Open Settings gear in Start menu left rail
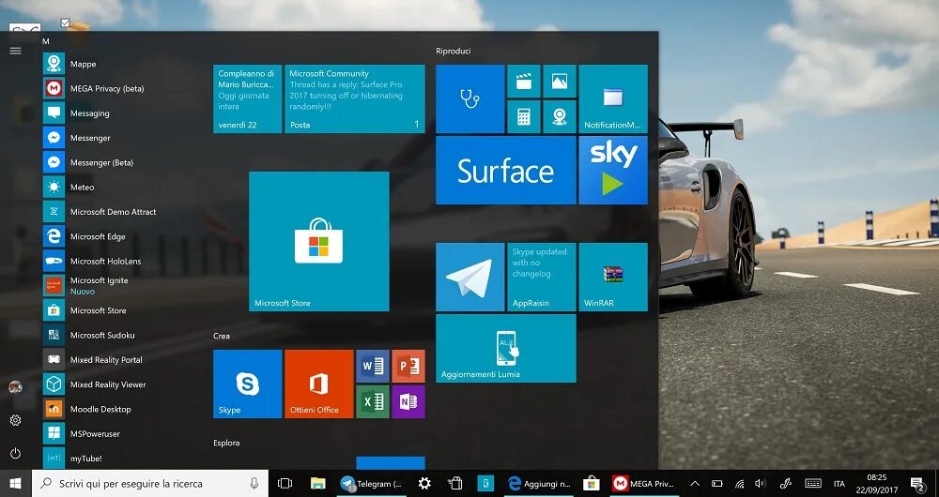Image resolution: width=939 pixels, height=497 pixels. point(16,420)
